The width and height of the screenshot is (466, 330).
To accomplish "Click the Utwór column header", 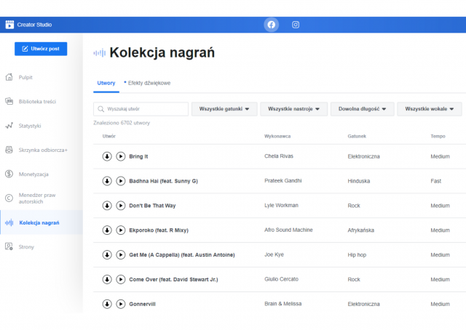I will (109, 136).
